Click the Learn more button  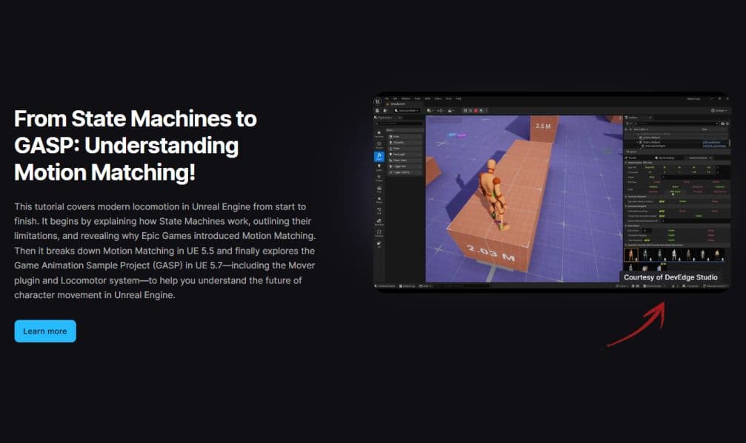[x=45, y=331]
